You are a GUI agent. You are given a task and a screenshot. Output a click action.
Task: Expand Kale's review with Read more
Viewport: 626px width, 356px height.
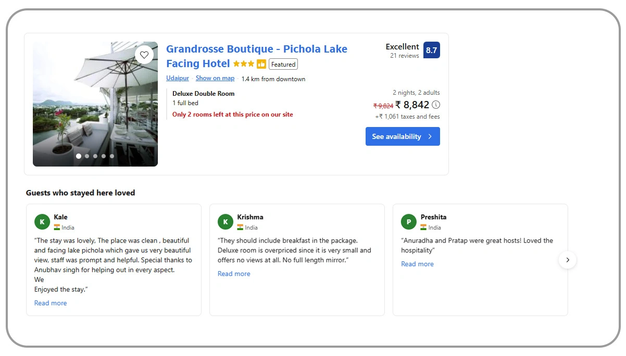click(x=51, y=302)
